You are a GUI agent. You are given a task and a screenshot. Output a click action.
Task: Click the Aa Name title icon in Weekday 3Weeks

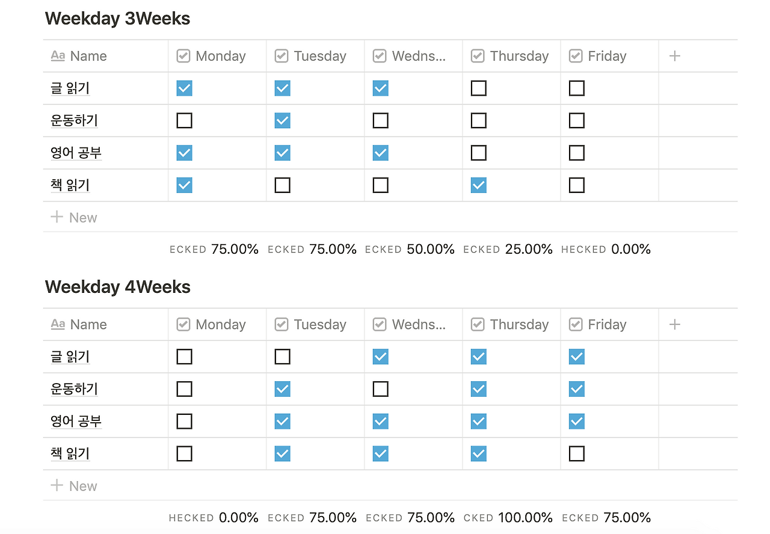point(58,56)
